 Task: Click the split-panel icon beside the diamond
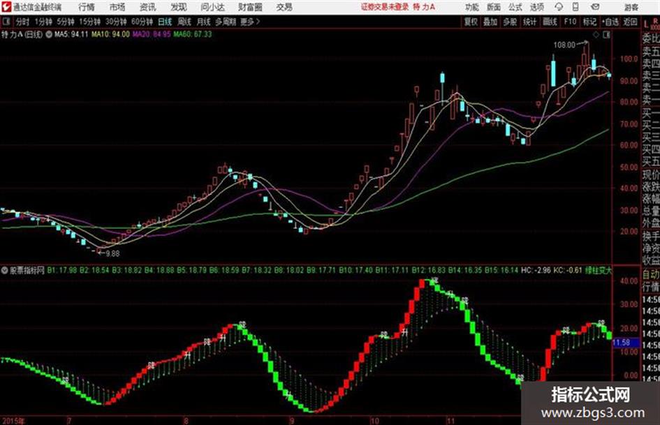click(606, 35)
